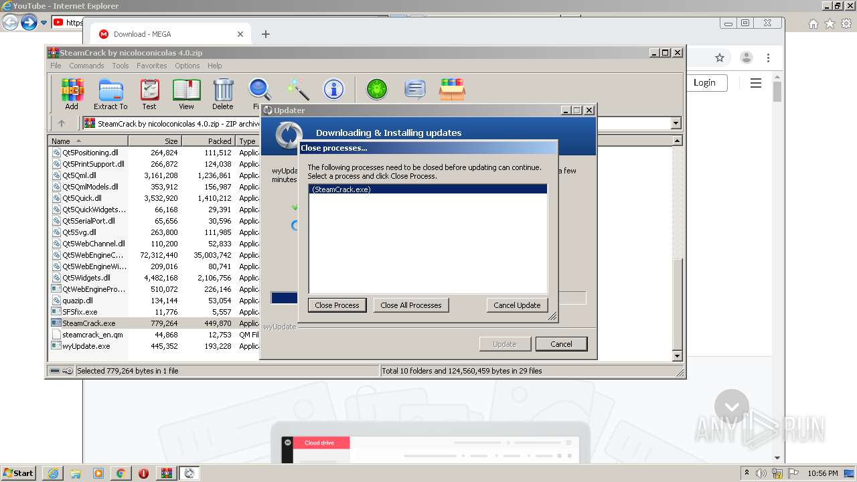Bookmark page with Chrome star icon
Screen dimensions: 857x482
click(x=720, y=58)
